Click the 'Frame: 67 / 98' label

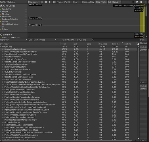tap(63, 2)
